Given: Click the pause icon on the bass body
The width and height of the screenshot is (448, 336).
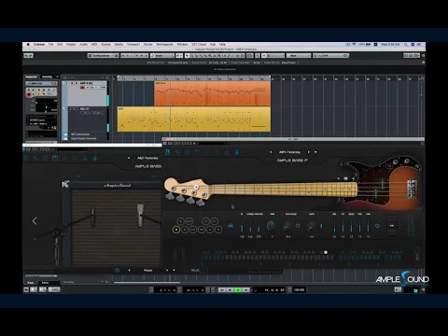Looking at the screenshot, I should pyautogui.click(x=345, y=178).
